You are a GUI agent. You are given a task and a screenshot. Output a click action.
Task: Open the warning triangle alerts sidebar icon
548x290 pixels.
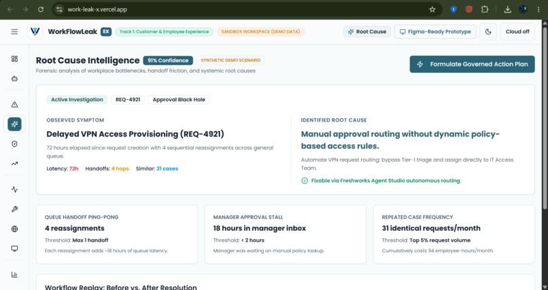click(x=14, y=105)
